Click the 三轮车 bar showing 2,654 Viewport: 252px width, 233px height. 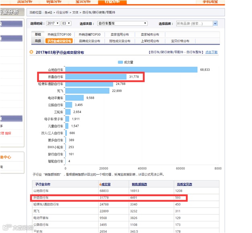tap(68, 112)
